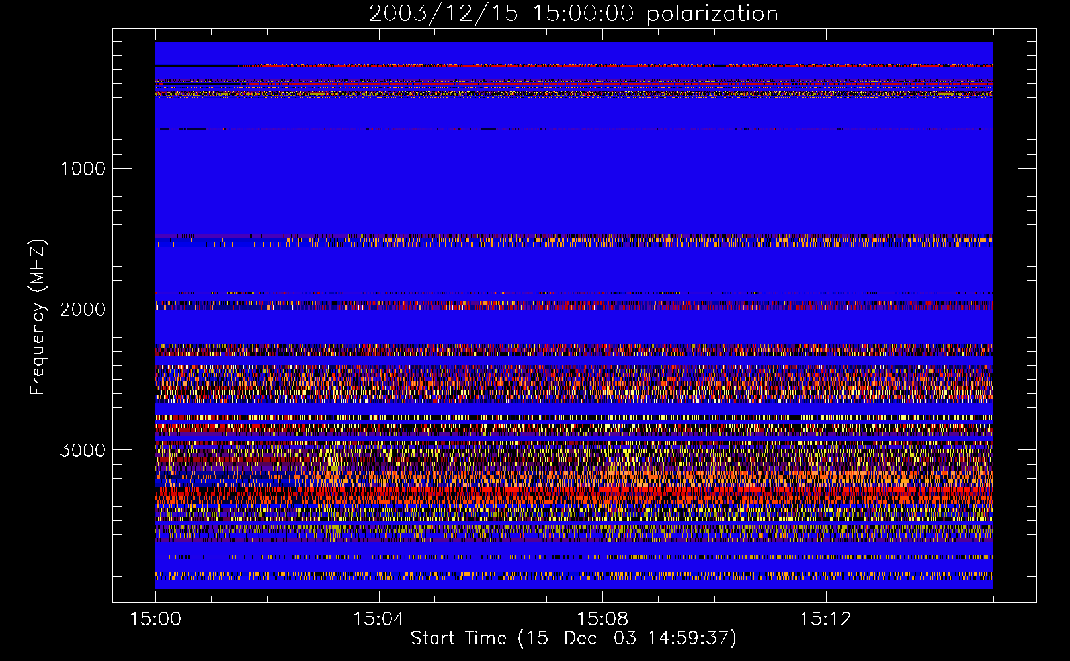This screenshot has height=661, width=1070.
Task: Click the '15:00' time tick label
Action: [155, 619]
